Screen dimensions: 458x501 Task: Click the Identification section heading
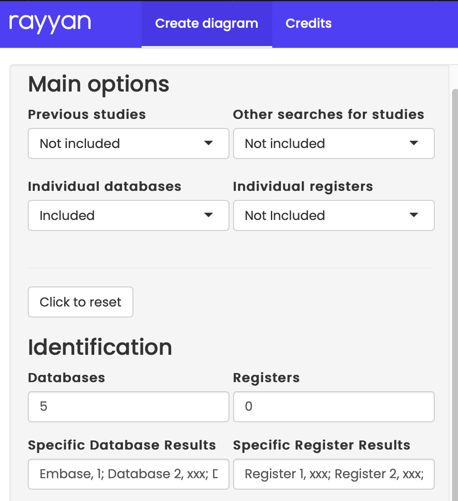click(x=100, y=347)
